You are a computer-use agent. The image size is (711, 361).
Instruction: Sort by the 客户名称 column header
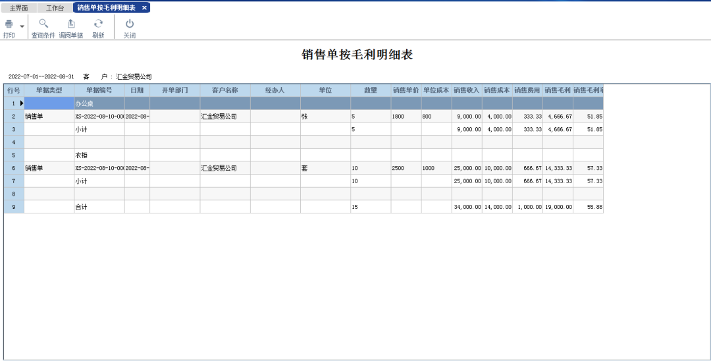pyautogui.click(x=224, y=90)
